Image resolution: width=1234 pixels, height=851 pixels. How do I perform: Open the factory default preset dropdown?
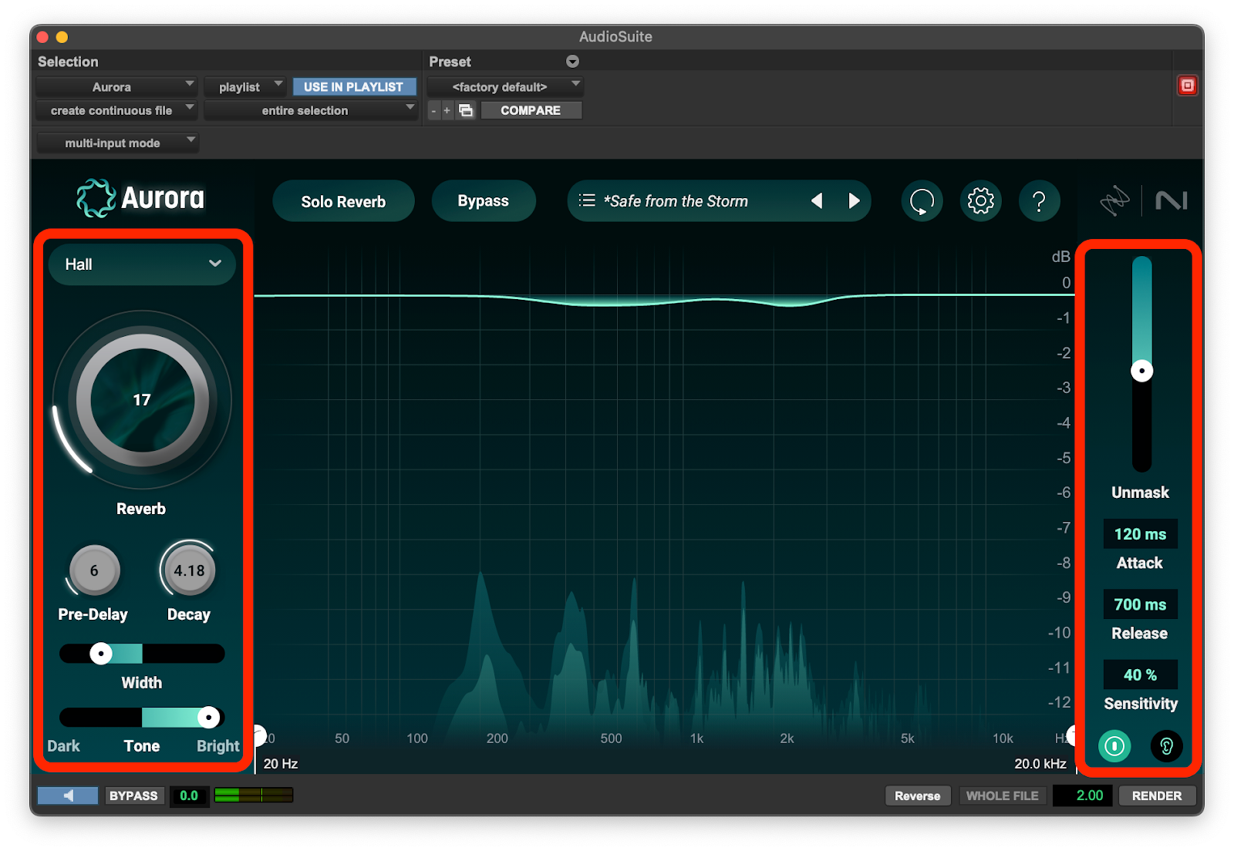[505, 87]
